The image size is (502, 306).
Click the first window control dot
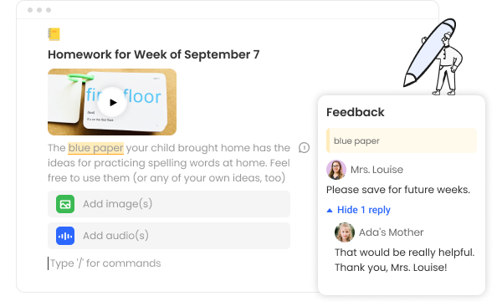point(30,10)
